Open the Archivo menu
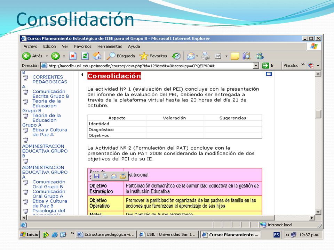 coord(30,46)
